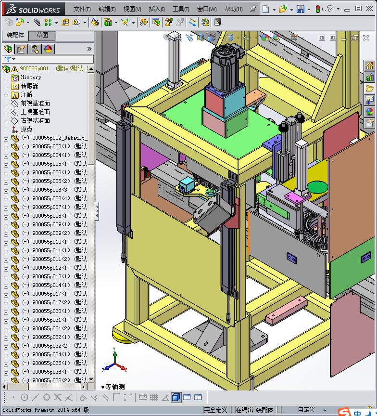377x416 pixels.
Task: Open Design Library icon in task pane
Action: click(x=369, y=77)
